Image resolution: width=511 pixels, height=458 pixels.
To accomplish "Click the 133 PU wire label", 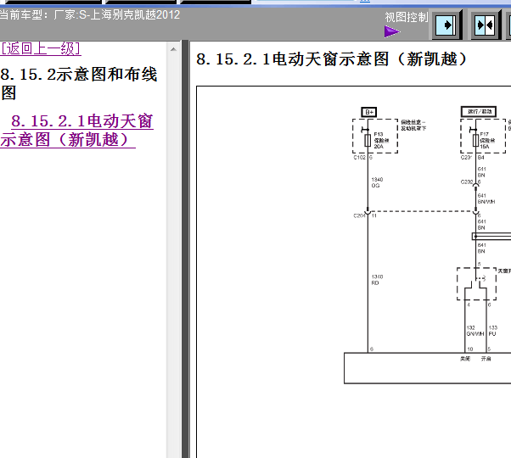I will (x=492, y=331).
